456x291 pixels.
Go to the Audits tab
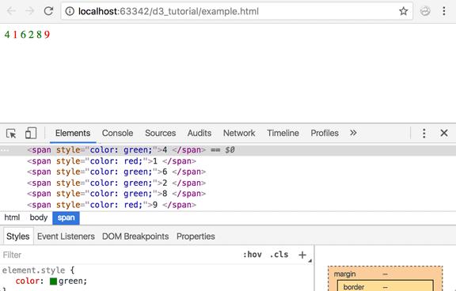(199, 133)
